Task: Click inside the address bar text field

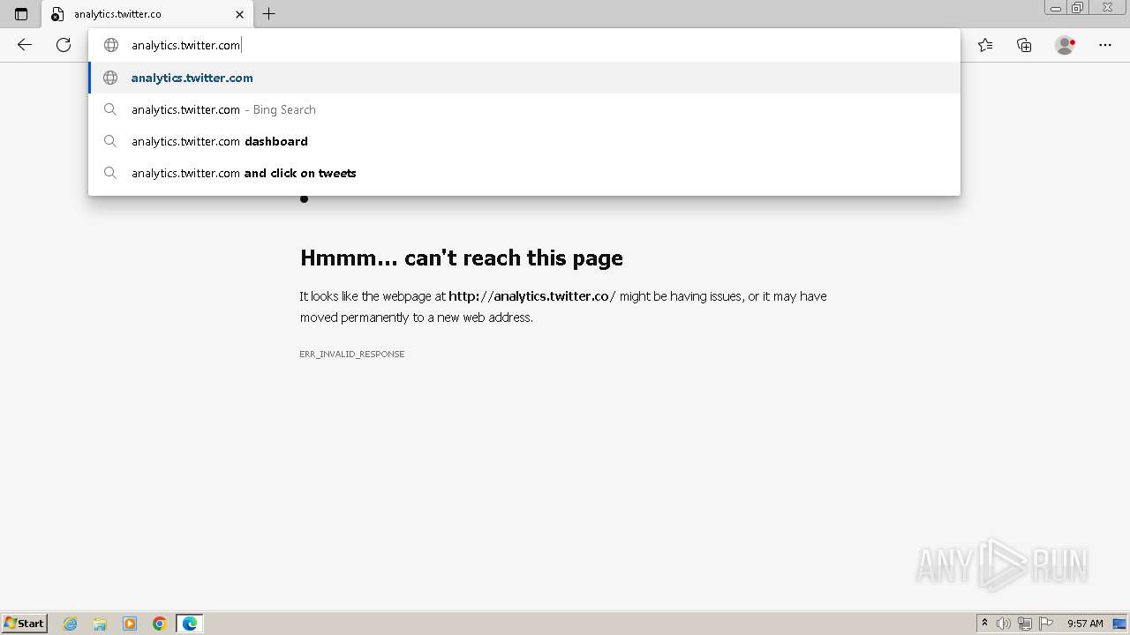Action: [x=524, y=45]
